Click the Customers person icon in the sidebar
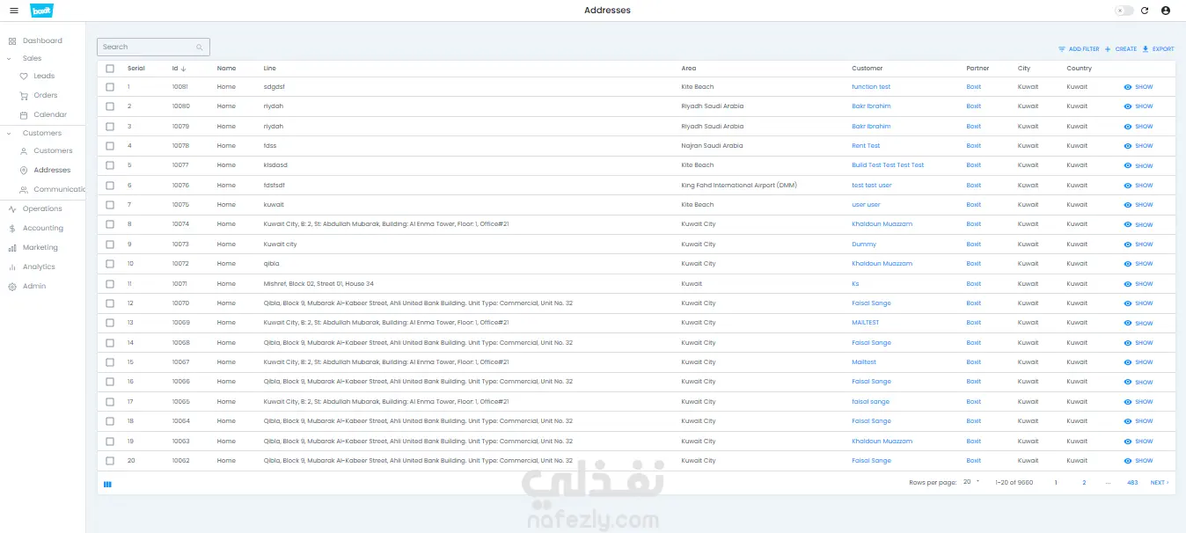 pos(24,151)
